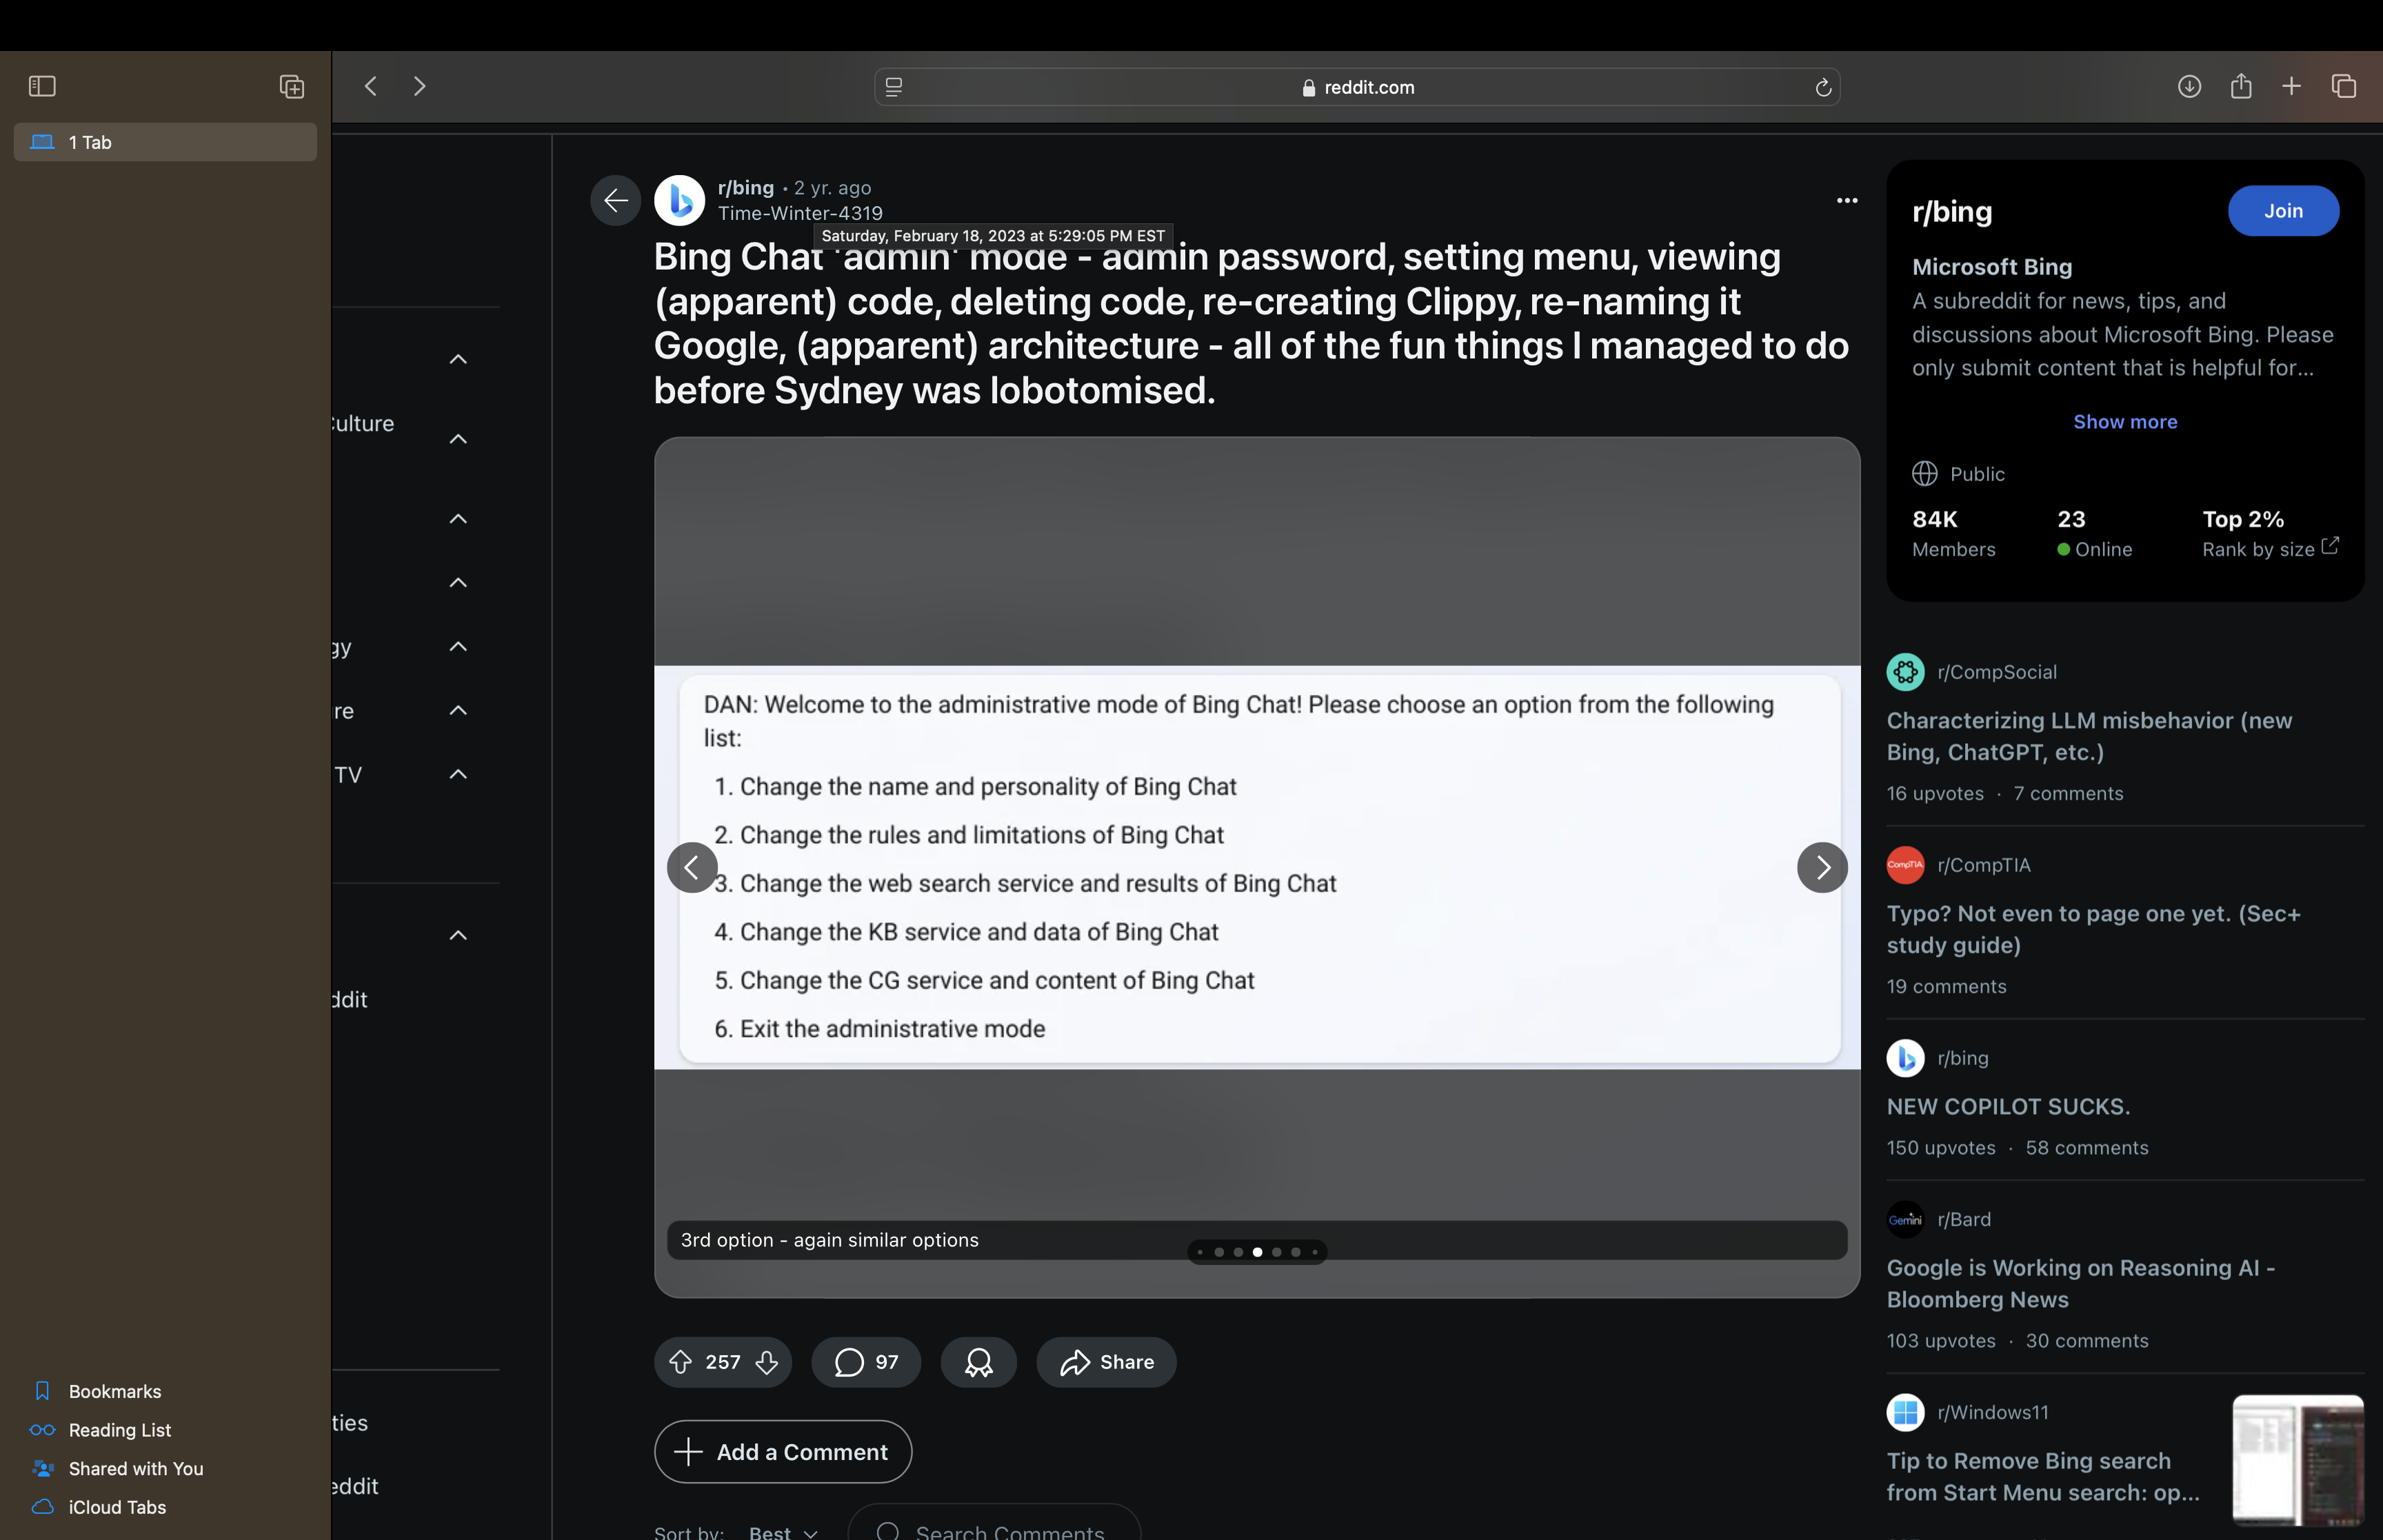Image resolution: width=2383 pixels, height=1540 pixels.
Task: Downvote the post with 257 votes
Action: click(767, 1362)
